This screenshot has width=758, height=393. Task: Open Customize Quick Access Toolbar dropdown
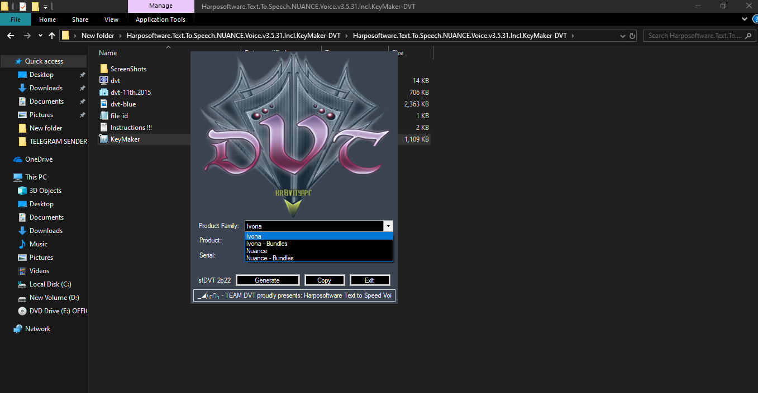(x=45, y=7)
